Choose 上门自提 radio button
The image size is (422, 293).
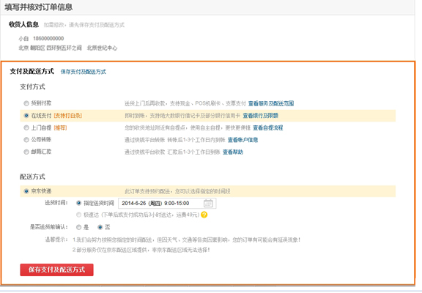[x=26, y=127]
